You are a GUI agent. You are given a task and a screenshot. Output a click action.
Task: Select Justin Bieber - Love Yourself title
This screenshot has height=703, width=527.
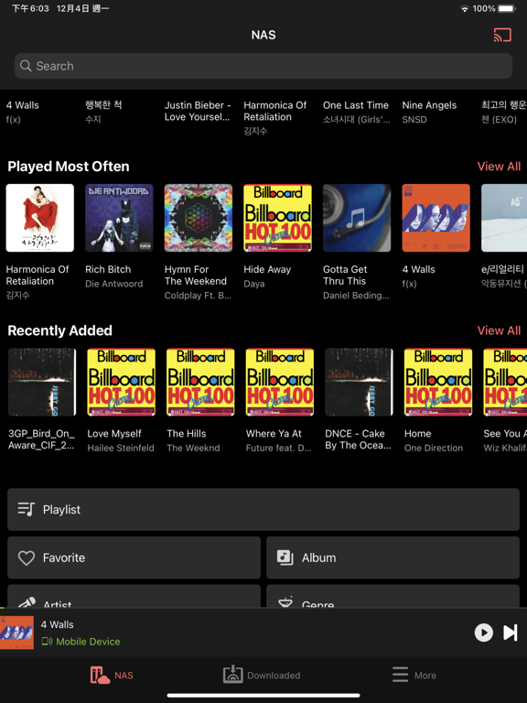point(198,111)
